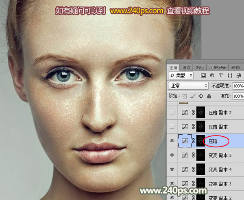Click mask link icon of 变亮 副本 3
This screenshot has height=200, width=244.
click(x=193, y=183)
